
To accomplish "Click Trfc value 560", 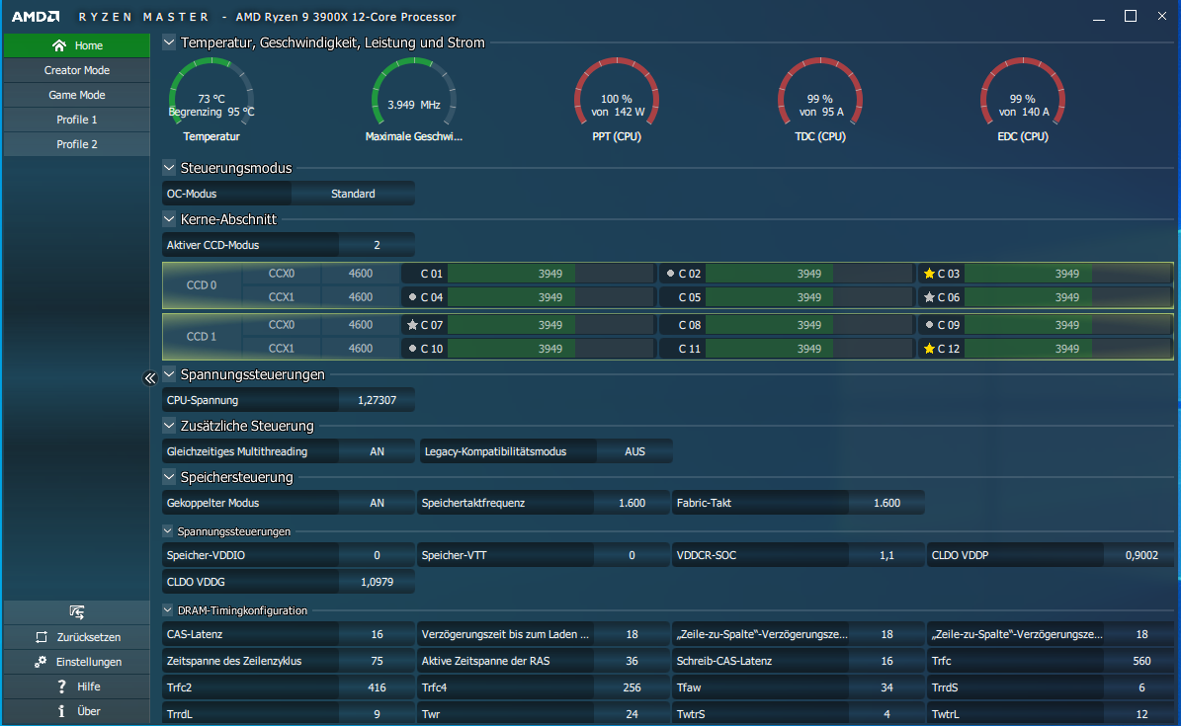I will click(1141, 661).
